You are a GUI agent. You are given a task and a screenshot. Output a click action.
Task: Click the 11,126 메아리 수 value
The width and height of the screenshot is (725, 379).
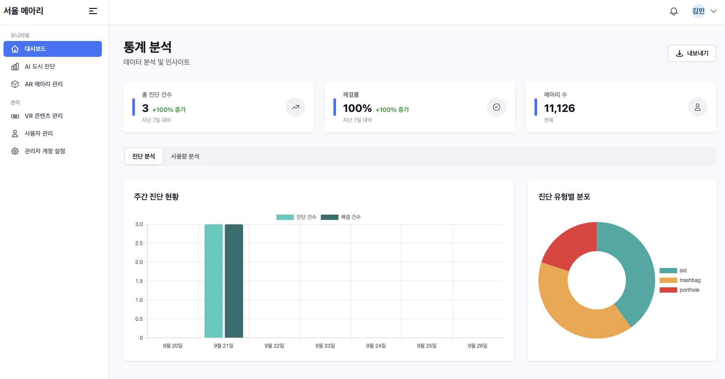560,108
